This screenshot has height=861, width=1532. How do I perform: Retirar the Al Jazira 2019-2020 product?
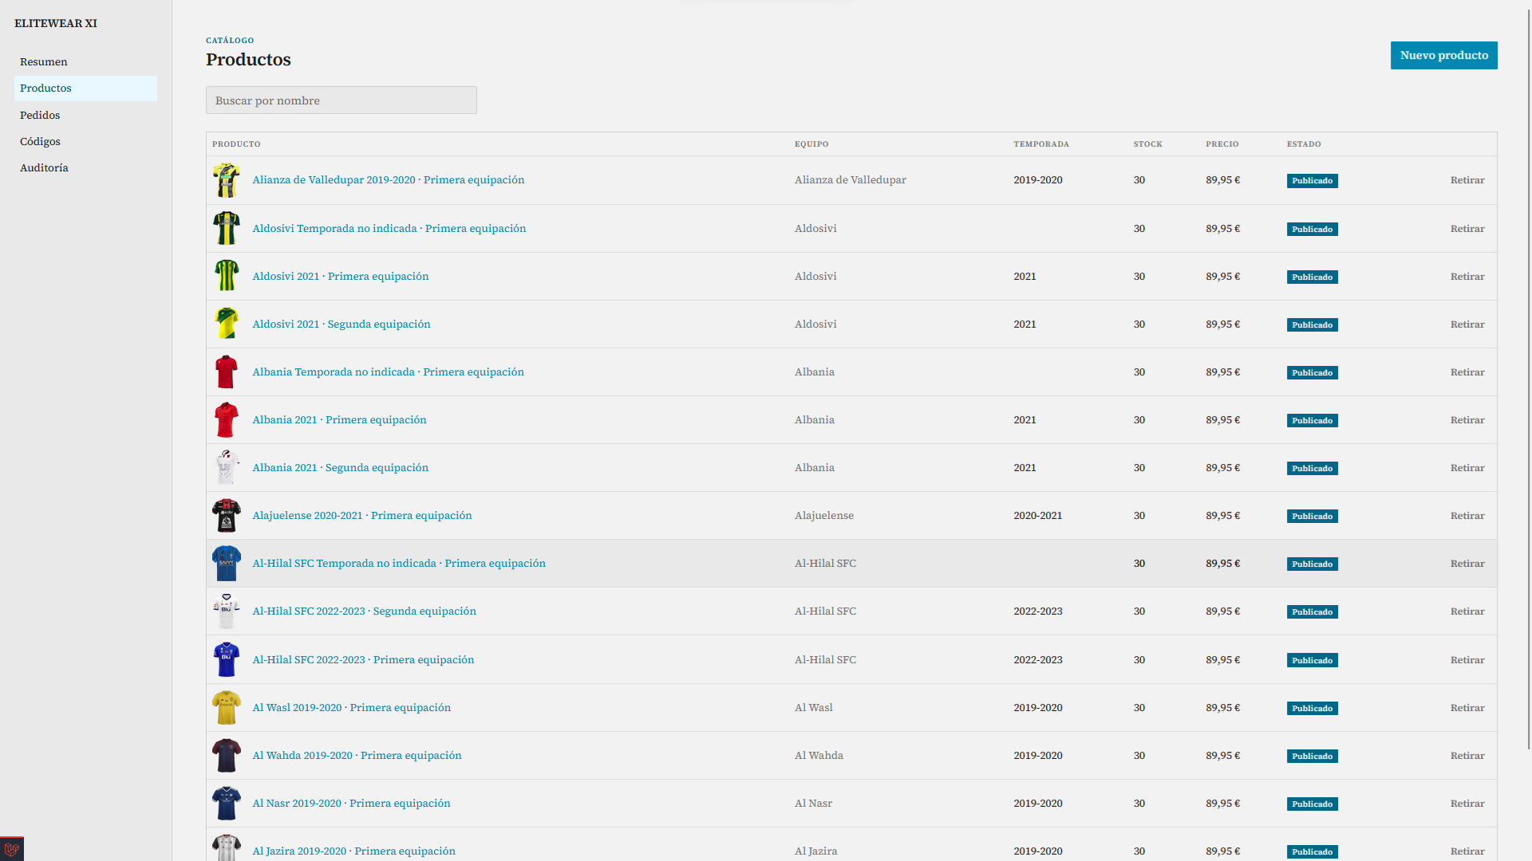coord(1467,851)
